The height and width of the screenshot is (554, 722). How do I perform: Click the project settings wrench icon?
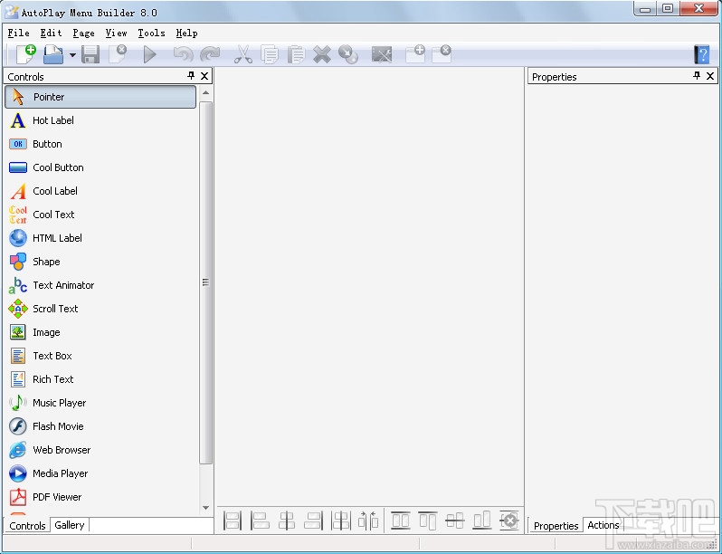(x=382, y=54)
